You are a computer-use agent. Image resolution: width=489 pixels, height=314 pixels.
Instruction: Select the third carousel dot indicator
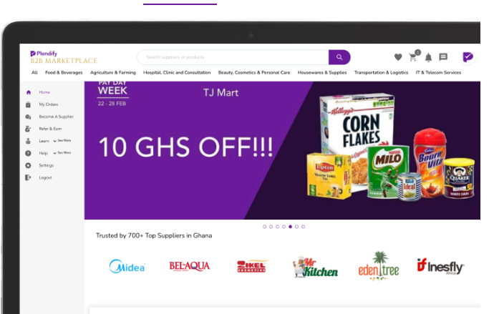coord(277,227)
